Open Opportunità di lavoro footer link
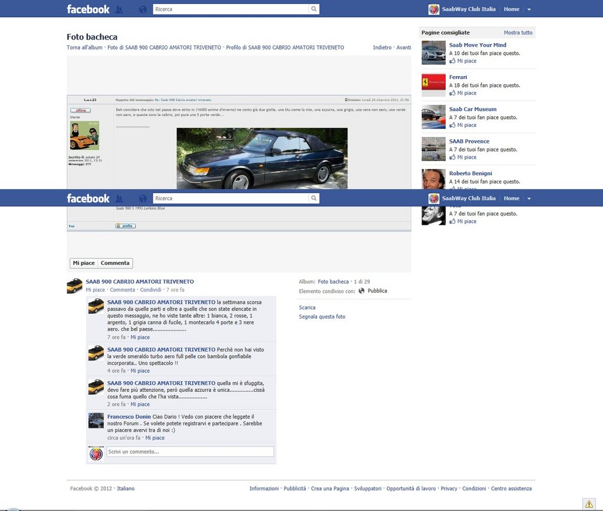 (411, 488)
